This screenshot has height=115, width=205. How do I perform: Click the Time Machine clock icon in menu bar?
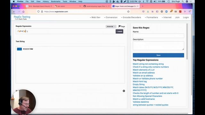point(169,1)
